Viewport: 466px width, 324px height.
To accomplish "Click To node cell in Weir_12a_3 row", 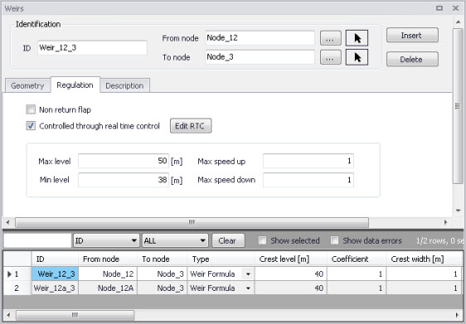I will 162,288.
